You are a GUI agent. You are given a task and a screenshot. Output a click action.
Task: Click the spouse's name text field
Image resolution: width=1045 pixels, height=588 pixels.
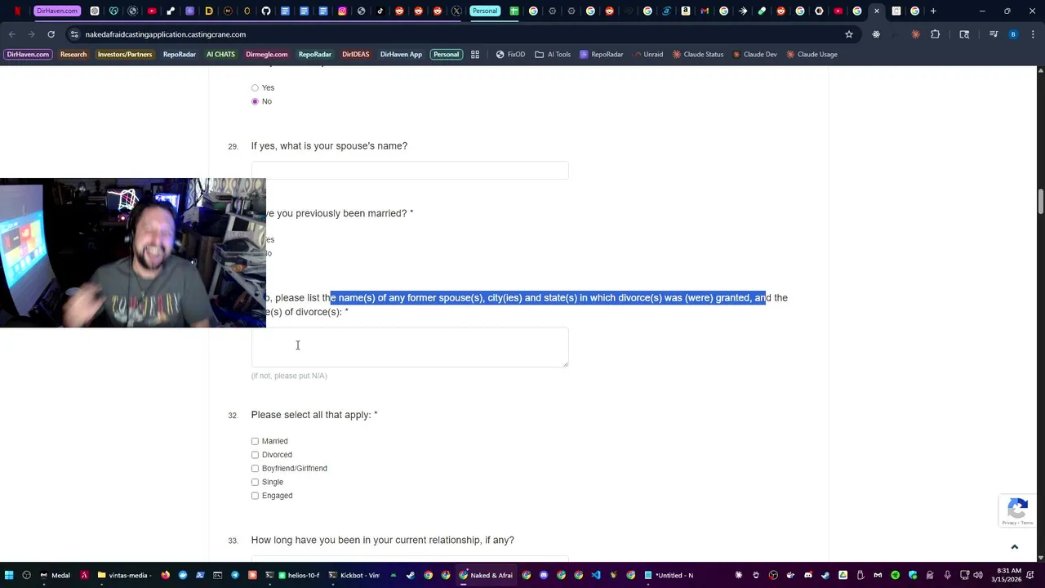[x=410, y=170]
